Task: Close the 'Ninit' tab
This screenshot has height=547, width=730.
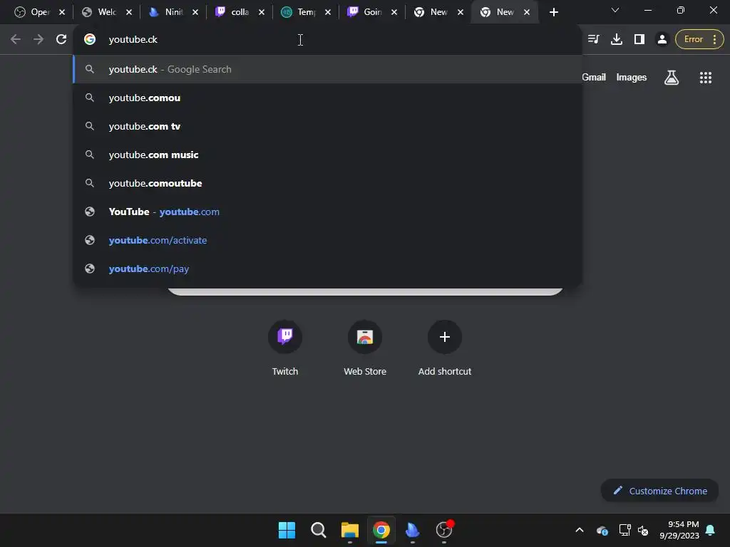Action: (195, 12)
